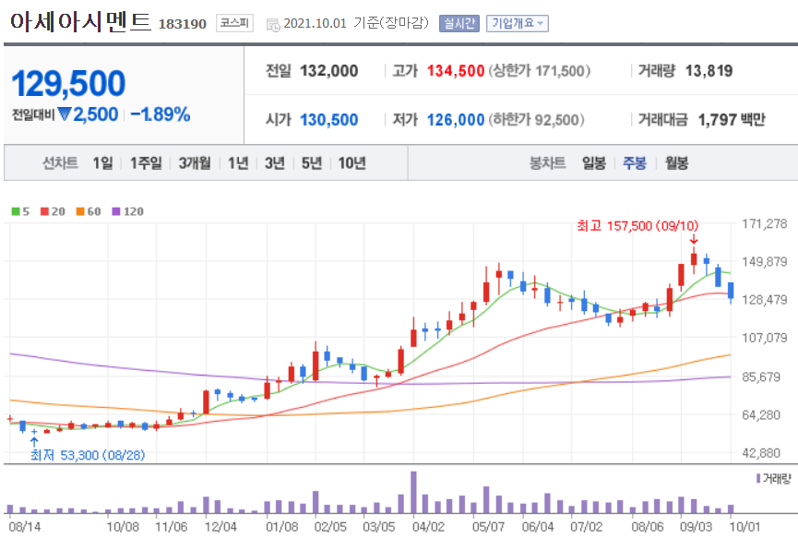Toggle the 20-period moving average legend

coord(53,211)
